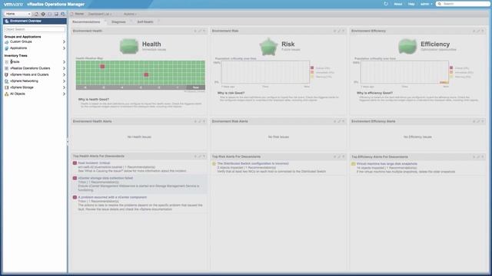Click the edit pencil on Environment Efficiency widget
The height and width of the screenshot is (276, 492).
click(x=478, y=31)
